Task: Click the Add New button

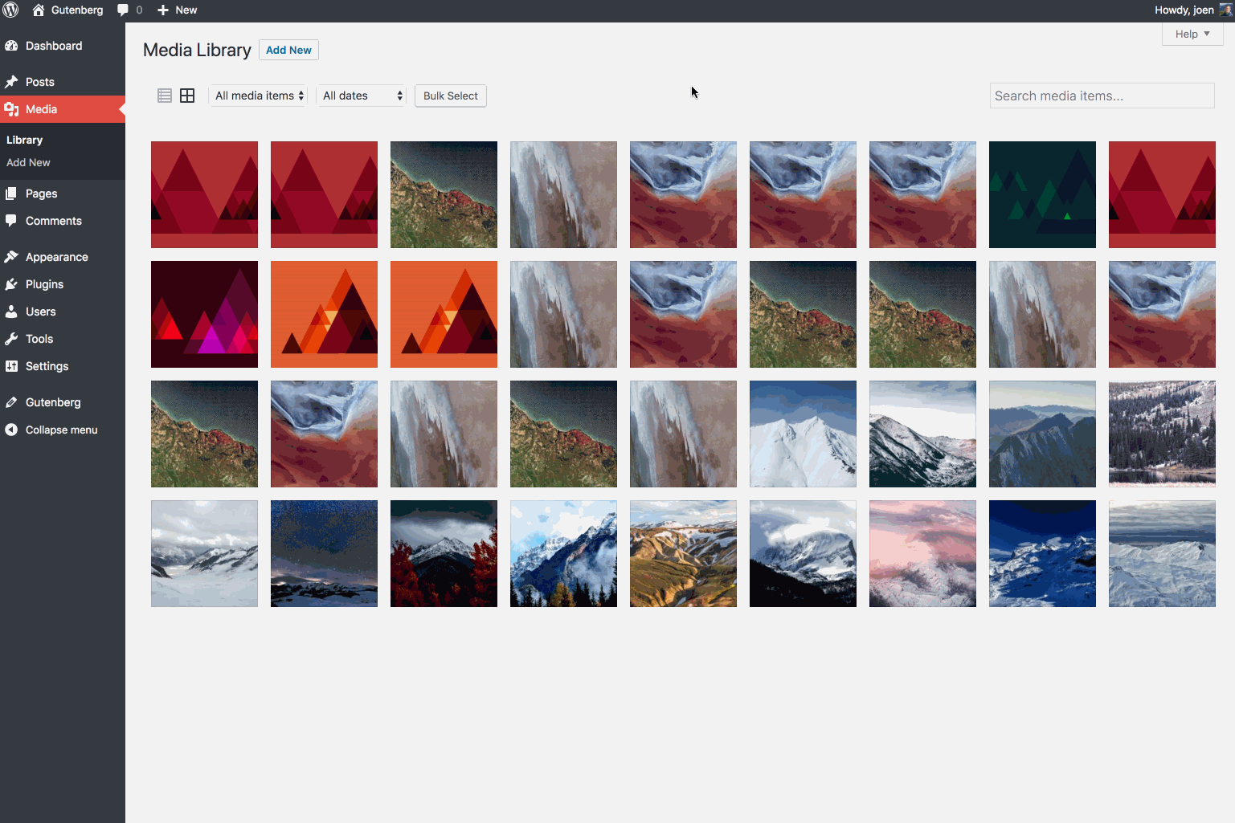Action: point(288,49)
